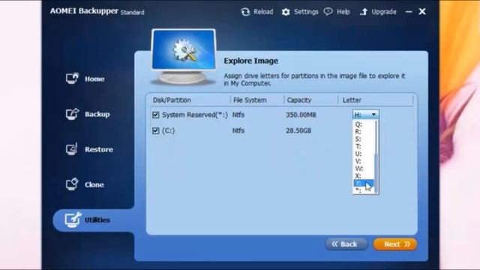The image size is (480, 270).
Task: Click the Explore Image monitor graphic
Action: pos(184,57)
